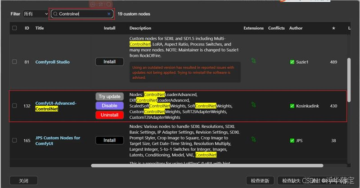Click the author name JPS
The height and width of the screenshot is (188, 360).
point(299,140)
